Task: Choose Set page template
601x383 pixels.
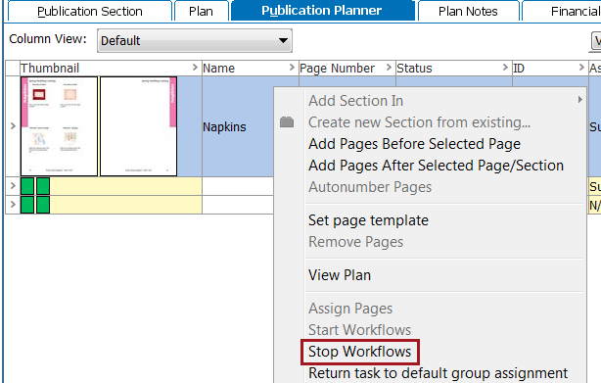Action: [368, 220]
